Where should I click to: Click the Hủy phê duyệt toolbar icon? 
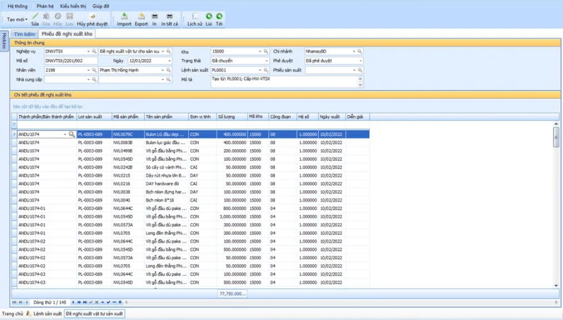93,16
